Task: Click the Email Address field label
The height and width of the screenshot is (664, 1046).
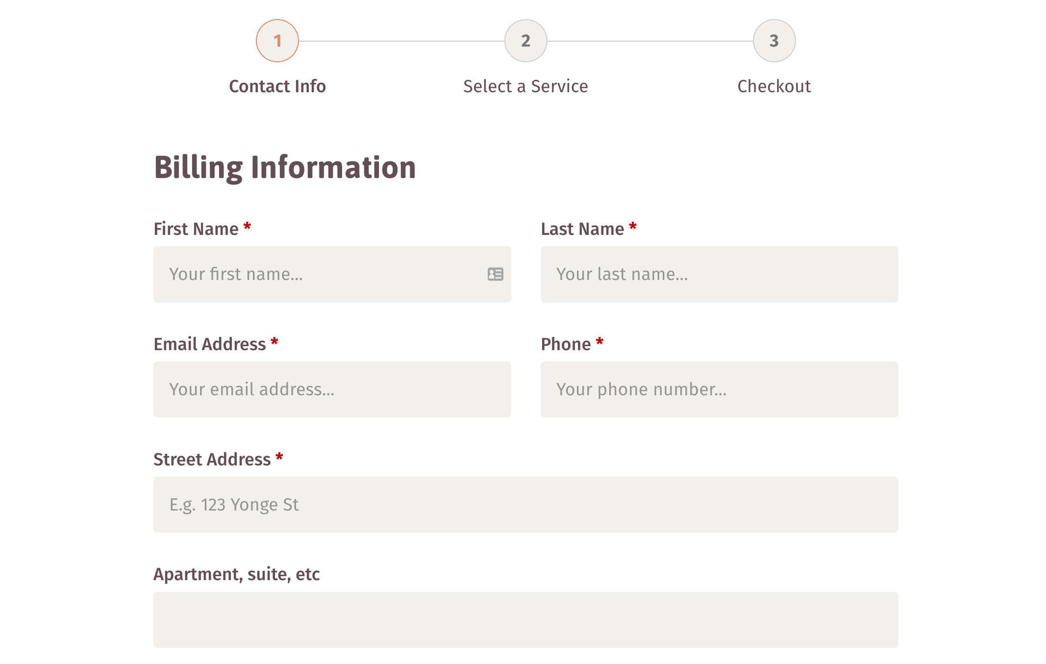Action: click(210, 343)
